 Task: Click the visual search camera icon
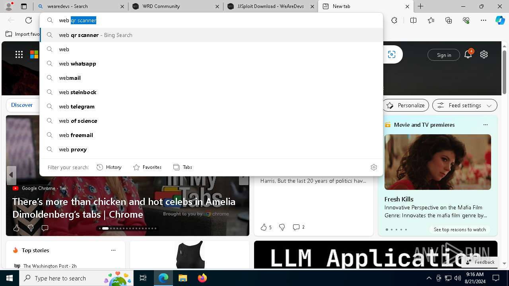point(392,55)
